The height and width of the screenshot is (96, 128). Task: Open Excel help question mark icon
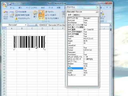[x=101, y=7]
